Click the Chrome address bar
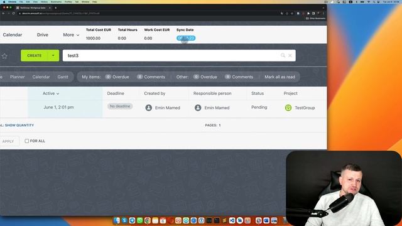Image resolution: width=402 pixels, height=226 pixels. (149, 13)
